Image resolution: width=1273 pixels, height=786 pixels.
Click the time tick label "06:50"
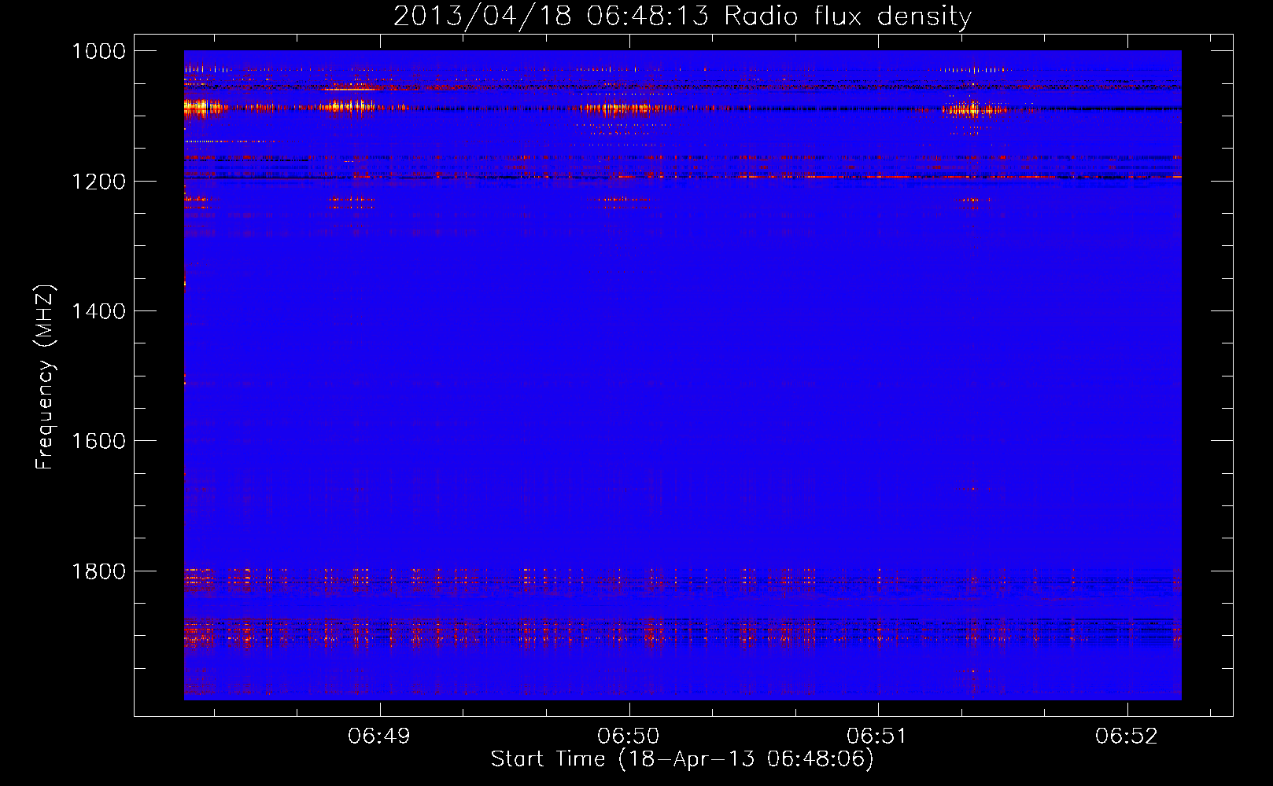click(x=629, y=736)
